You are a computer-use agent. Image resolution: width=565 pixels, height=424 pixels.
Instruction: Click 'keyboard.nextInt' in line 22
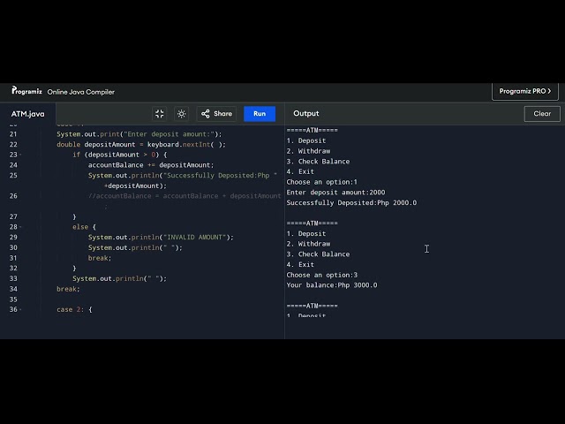(178, 145)
